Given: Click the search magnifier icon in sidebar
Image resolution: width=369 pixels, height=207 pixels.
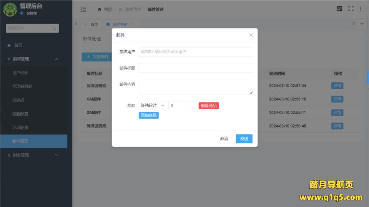Looking at the screenshot, I should click(55, 28).
